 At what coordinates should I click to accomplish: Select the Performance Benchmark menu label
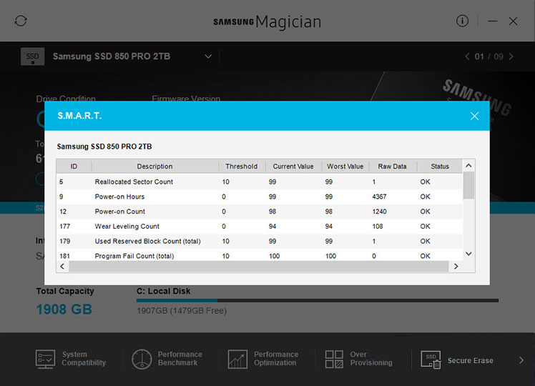pyautogui.click(x=180, y=359)
